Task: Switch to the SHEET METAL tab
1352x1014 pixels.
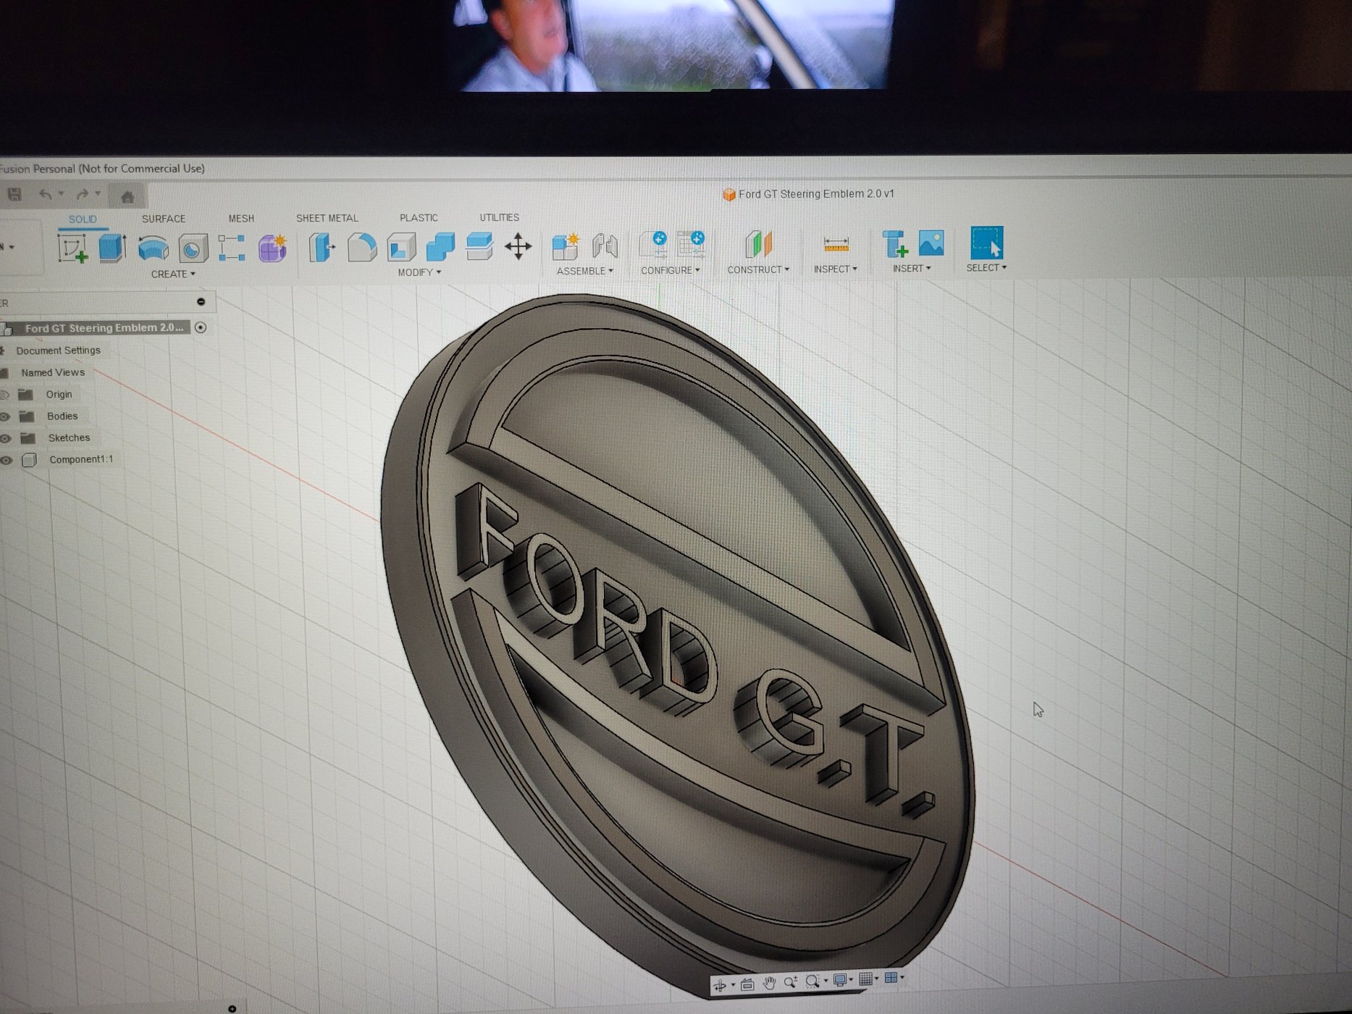Action: tap(327, 217)
